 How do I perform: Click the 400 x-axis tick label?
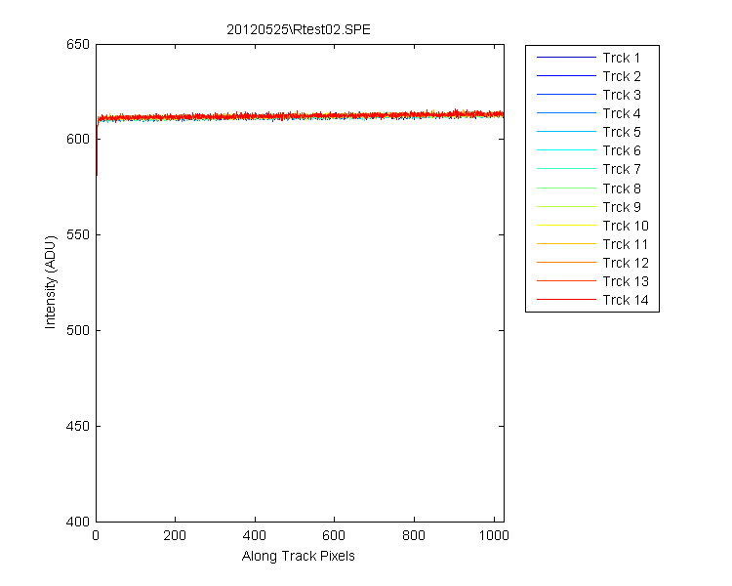255,535
